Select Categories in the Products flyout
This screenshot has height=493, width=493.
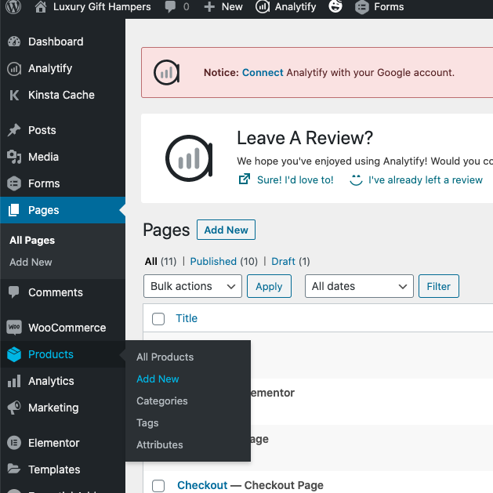(162, 401)
